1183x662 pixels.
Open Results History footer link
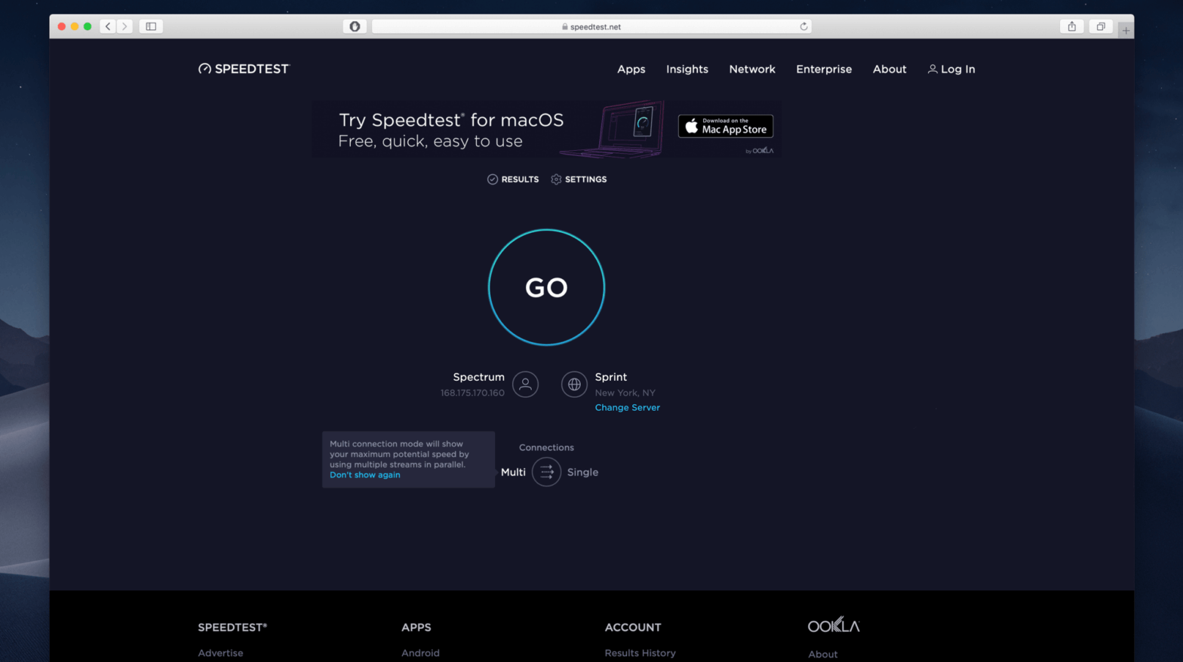click(x=640, y=653)
